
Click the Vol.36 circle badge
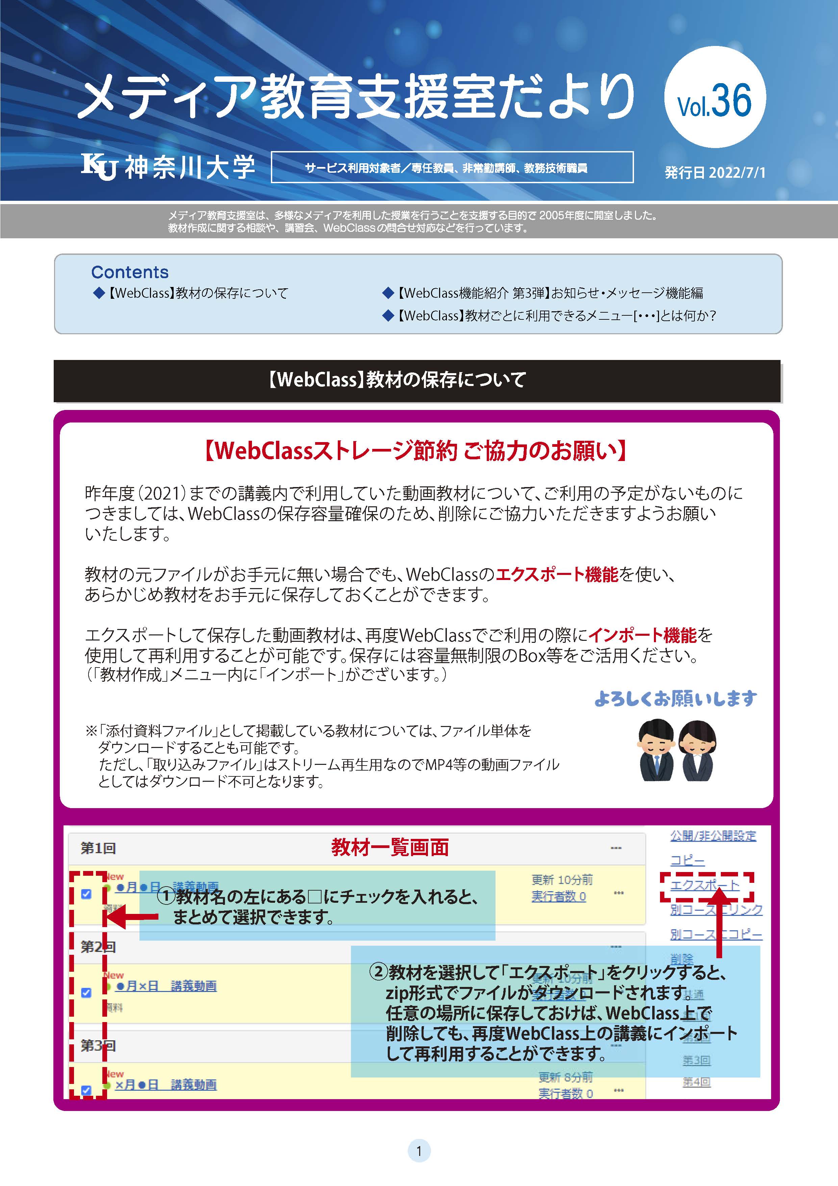[x=715, y=97]
